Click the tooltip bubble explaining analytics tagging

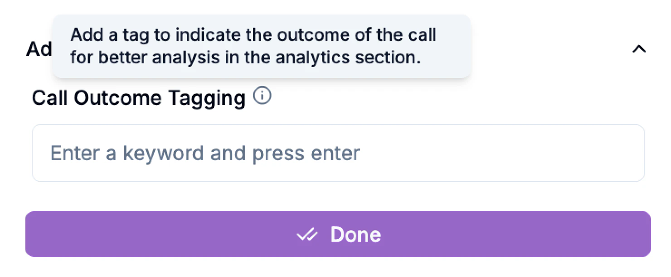(x=263, y=45)
